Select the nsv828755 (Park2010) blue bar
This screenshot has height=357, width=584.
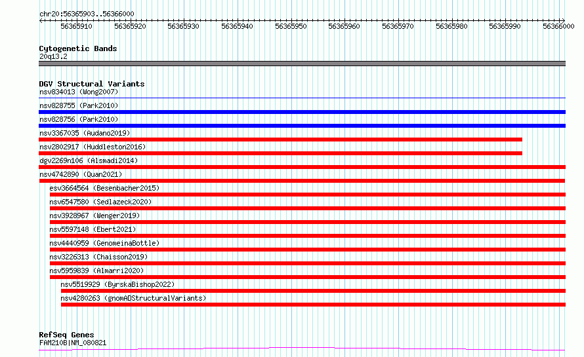302,112
